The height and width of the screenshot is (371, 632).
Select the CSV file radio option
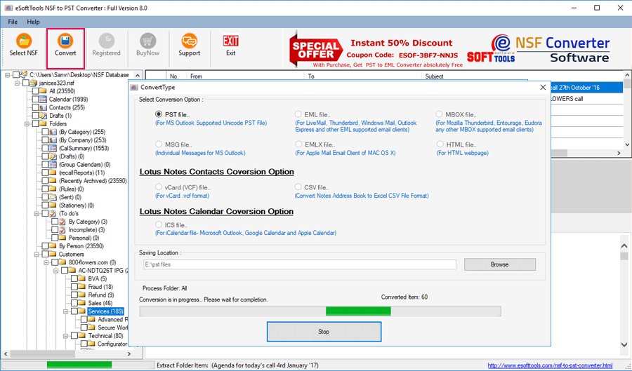298,187
